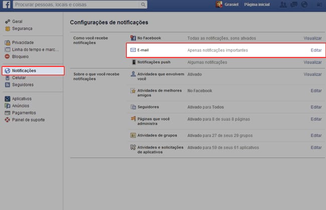Click the Geral gears icon

coord(8,21)
